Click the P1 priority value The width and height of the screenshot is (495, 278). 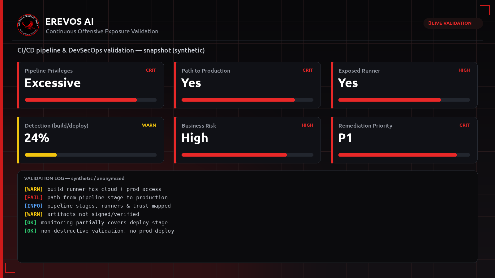pyautogui.click(x=345, y=138)
